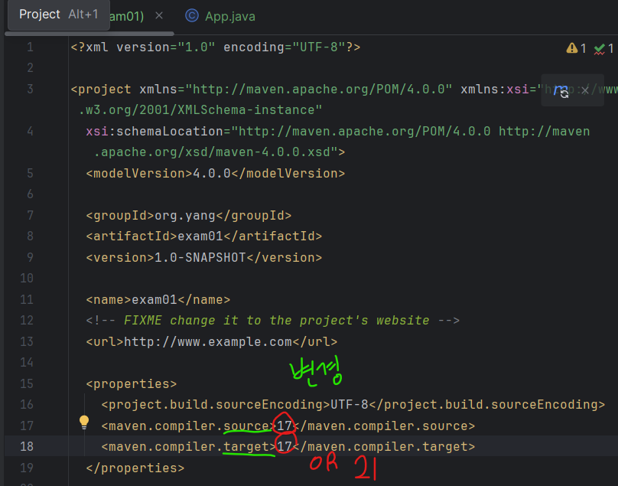Close the exam01 pom.xml tab

[x=159, y=16]
